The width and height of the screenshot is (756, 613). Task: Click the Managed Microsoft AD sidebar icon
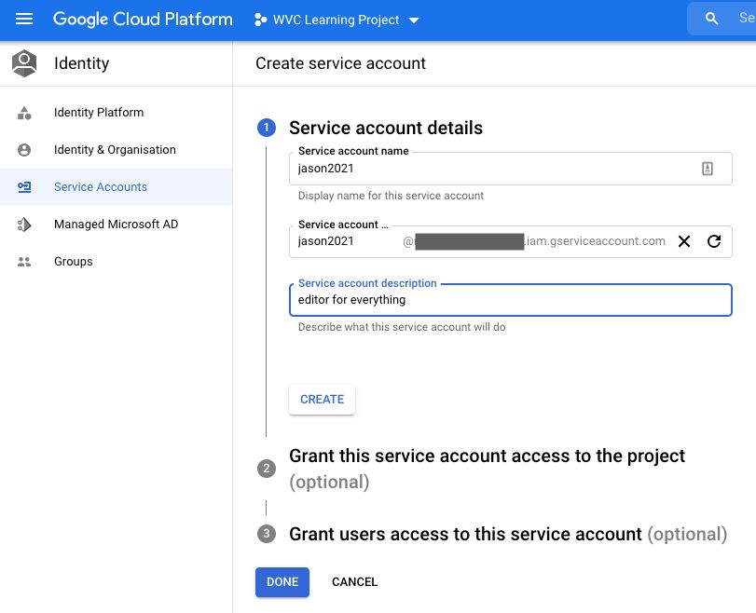coord(23,224)
